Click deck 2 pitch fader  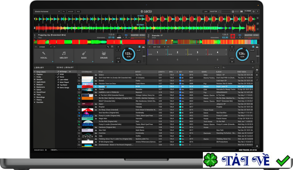click(258, 56)
